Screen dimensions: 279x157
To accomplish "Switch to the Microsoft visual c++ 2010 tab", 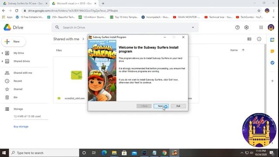I will pyautogui.click(x=74, y=3).
